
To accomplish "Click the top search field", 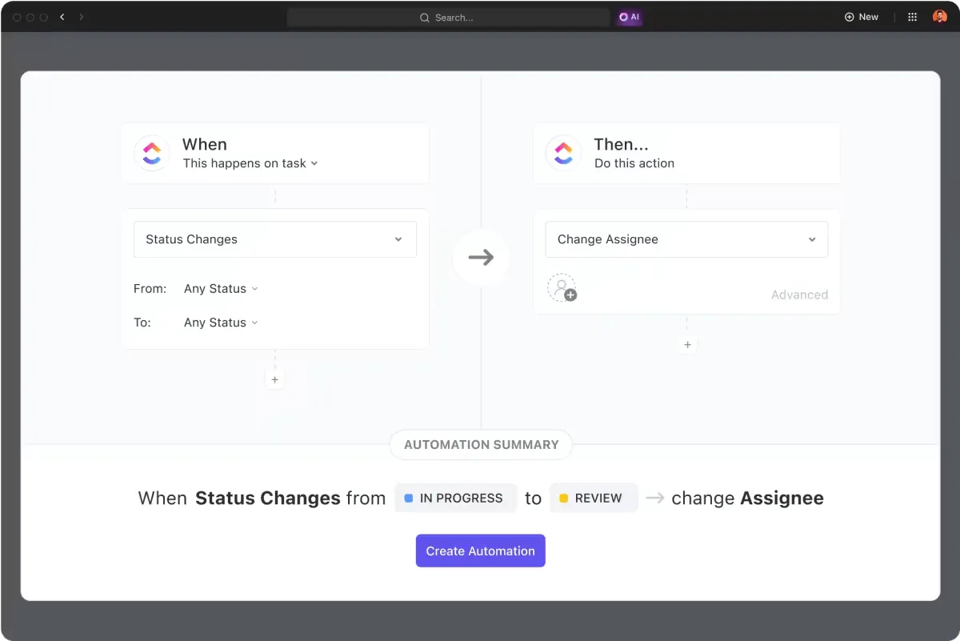I will click(448, 17).
